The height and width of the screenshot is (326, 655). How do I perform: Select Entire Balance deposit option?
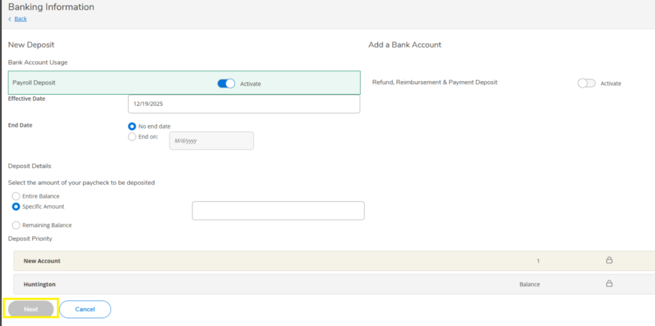click(x=16, y=196)
